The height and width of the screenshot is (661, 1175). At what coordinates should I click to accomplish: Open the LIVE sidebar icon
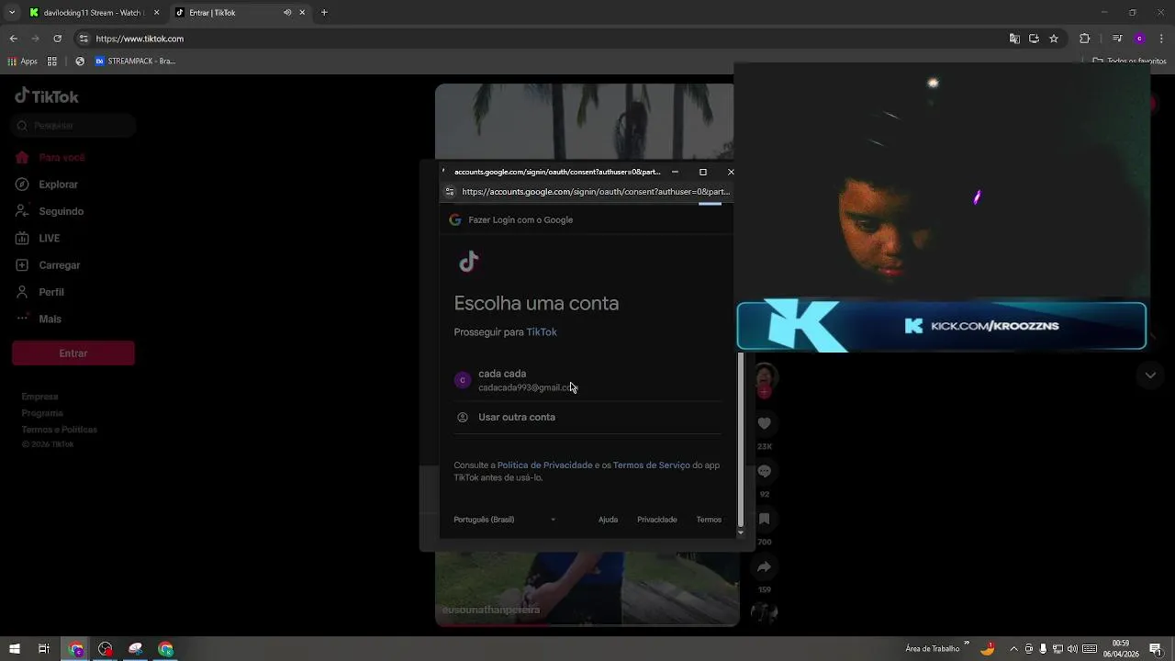22,238
